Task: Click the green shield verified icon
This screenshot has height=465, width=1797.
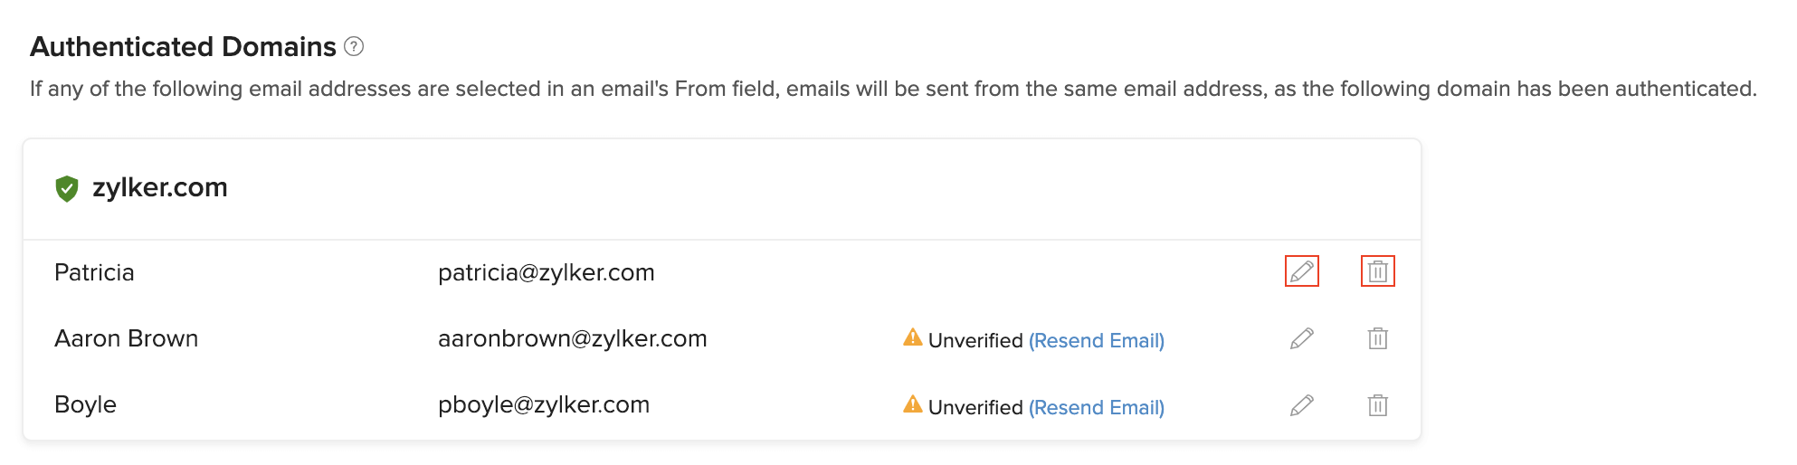Action: point(67,188)
